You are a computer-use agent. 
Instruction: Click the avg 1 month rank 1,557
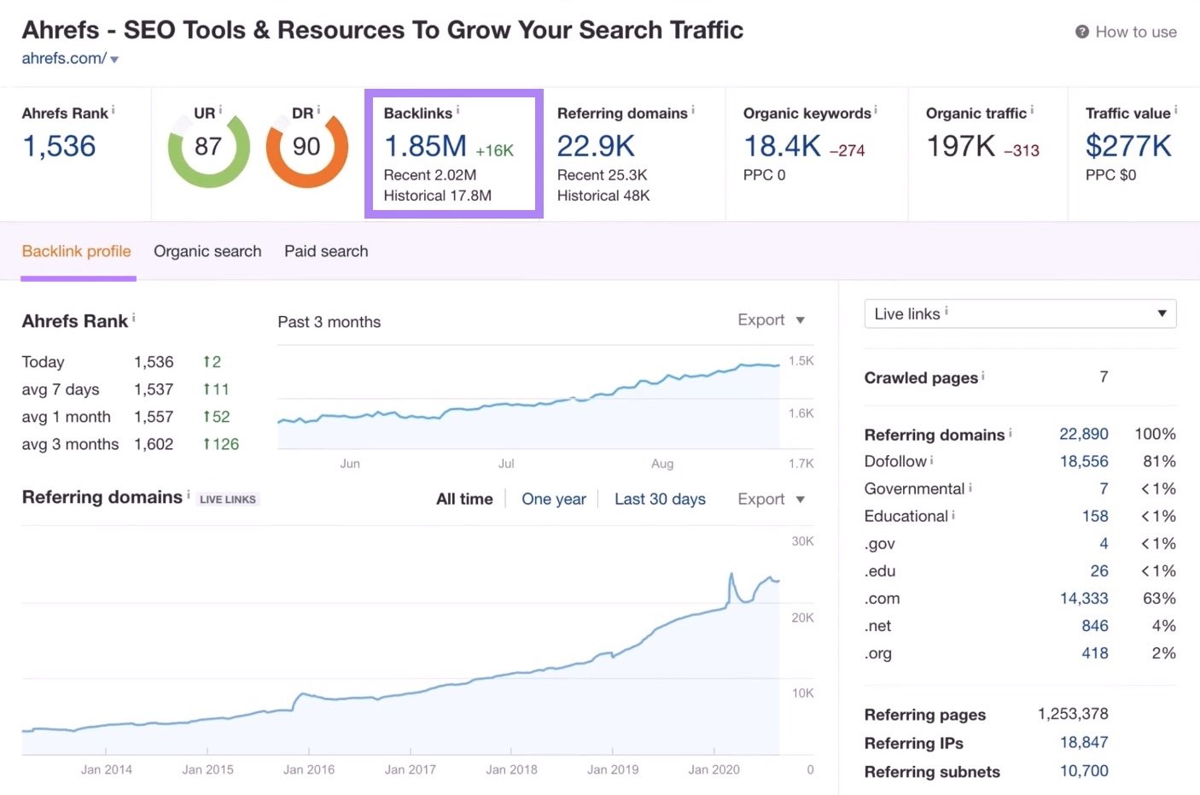click(154, 417)
